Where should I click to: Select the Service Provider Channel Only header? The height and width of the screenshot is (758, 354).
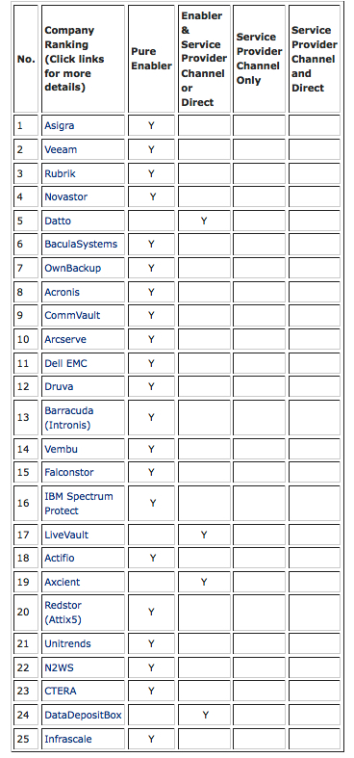259,59
